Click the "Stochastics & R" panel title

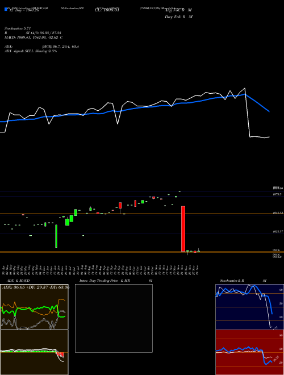232,281
